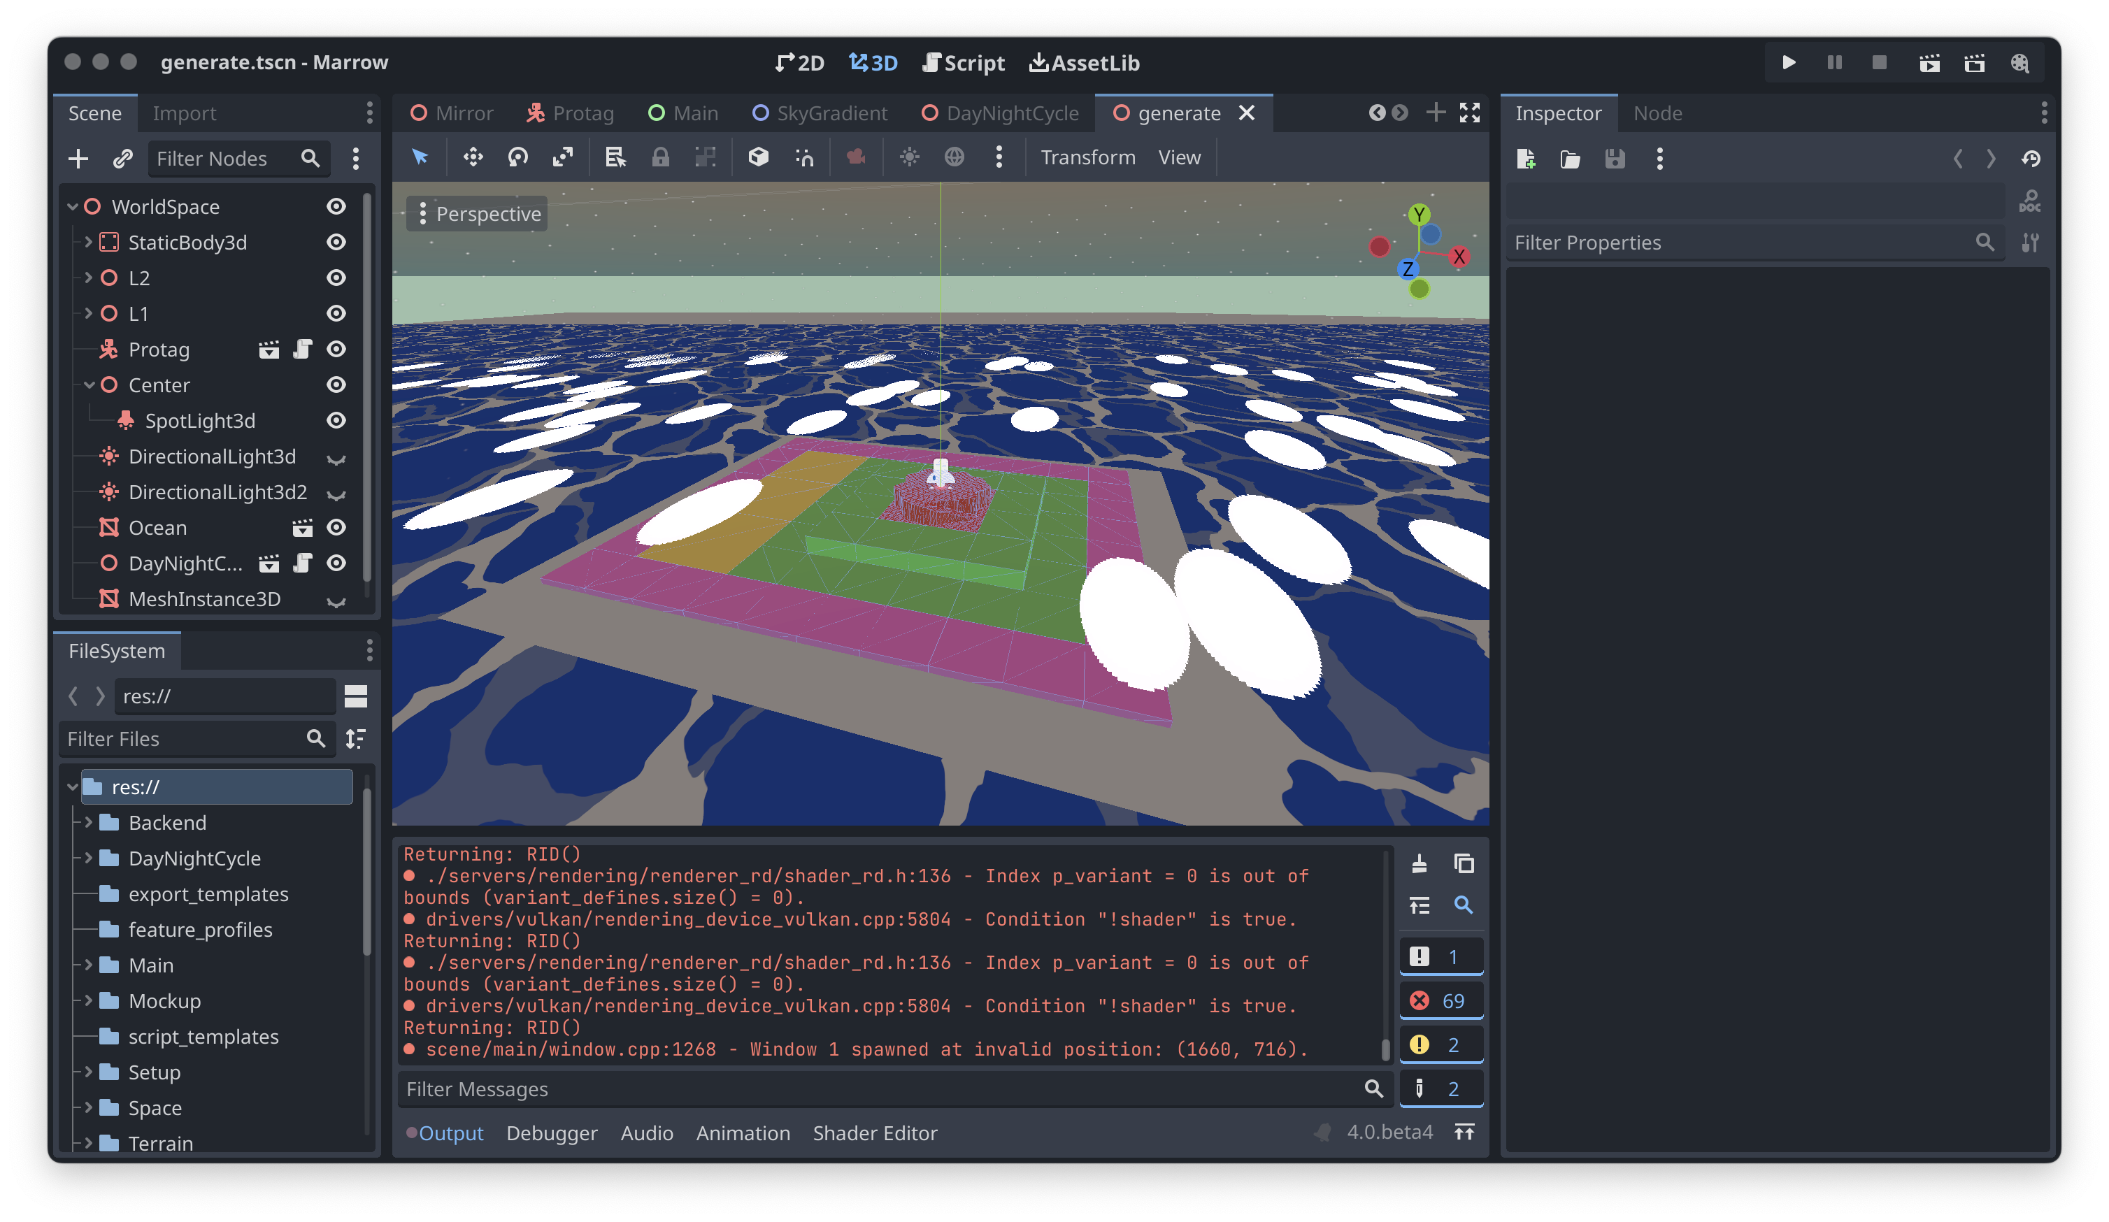2109x1222 pixels.
Task: Open the DayNightCycle scene tab
Action: [x=1000, y=113]
